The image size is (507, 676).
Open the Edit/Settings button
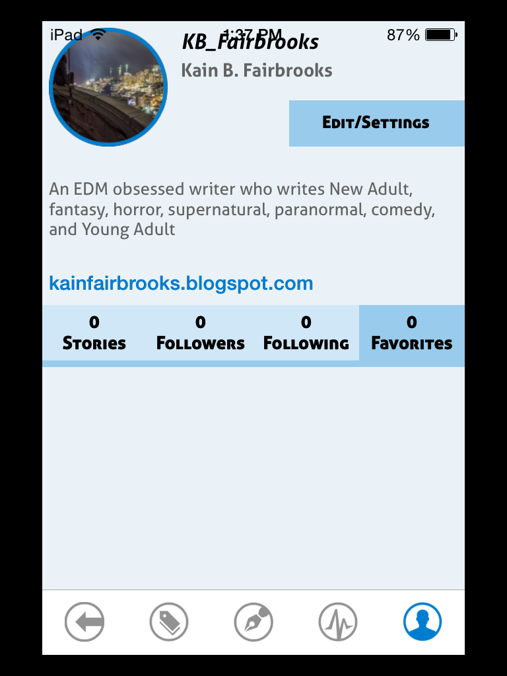click(x=377, y=123)
